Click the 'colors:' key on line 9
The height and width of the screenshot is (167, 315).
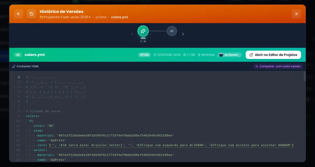click(x=33, y=116)
